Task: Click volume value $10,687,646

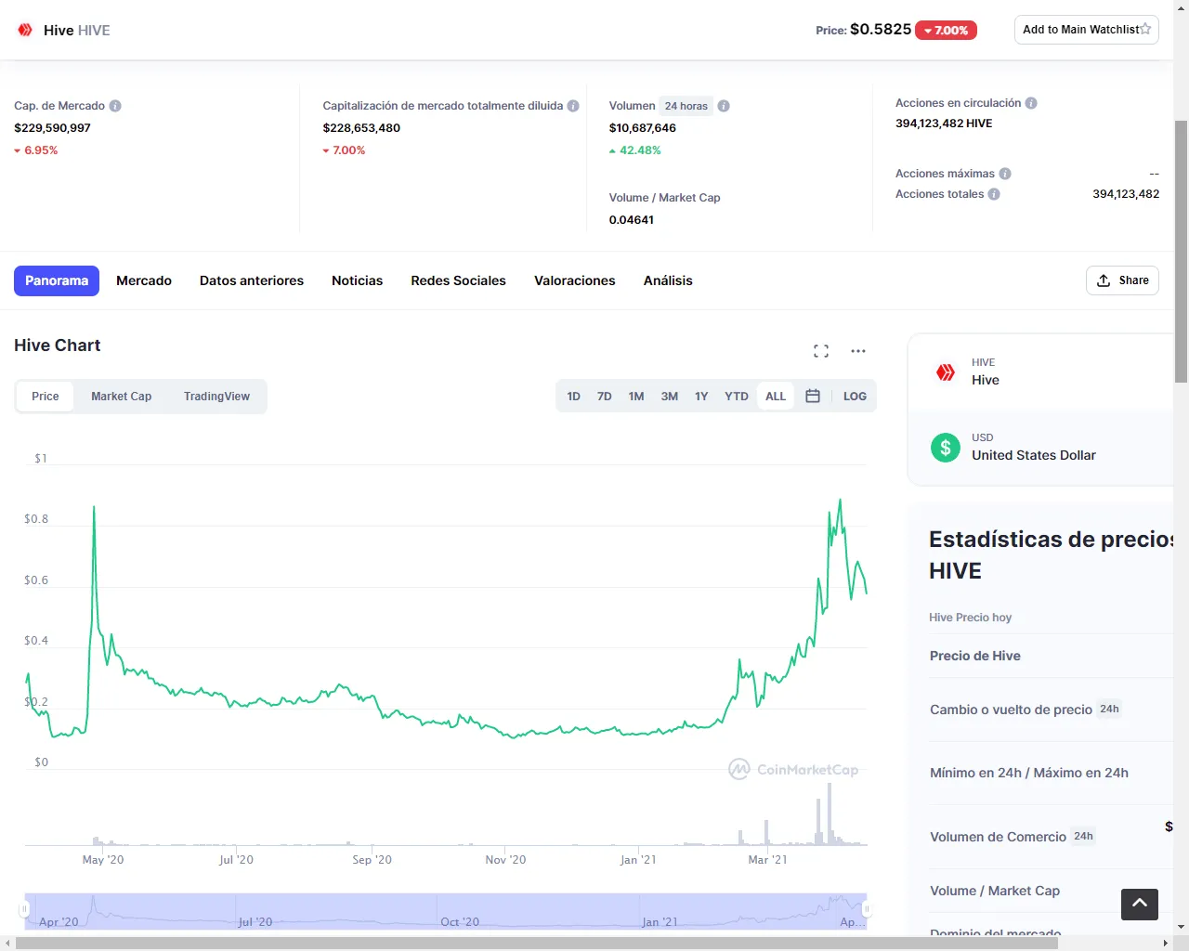Action: (x=643, y=128)
